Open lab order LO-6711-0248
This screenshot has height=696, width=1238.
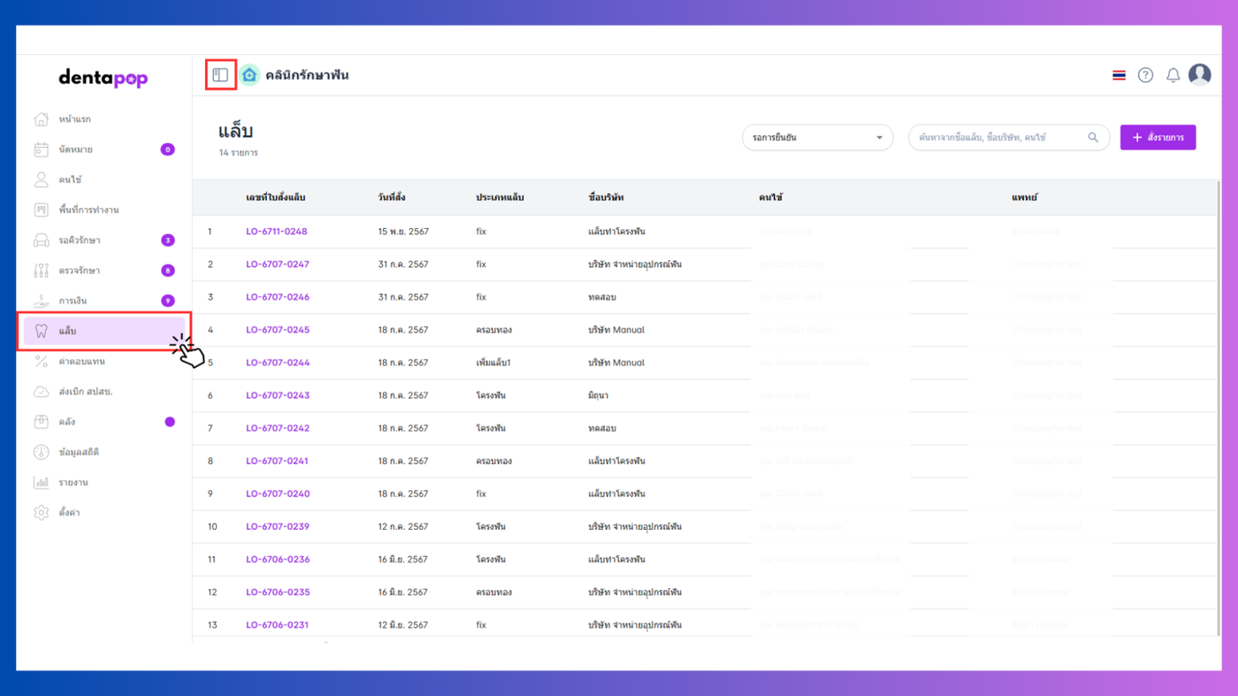tap(276, 232)
